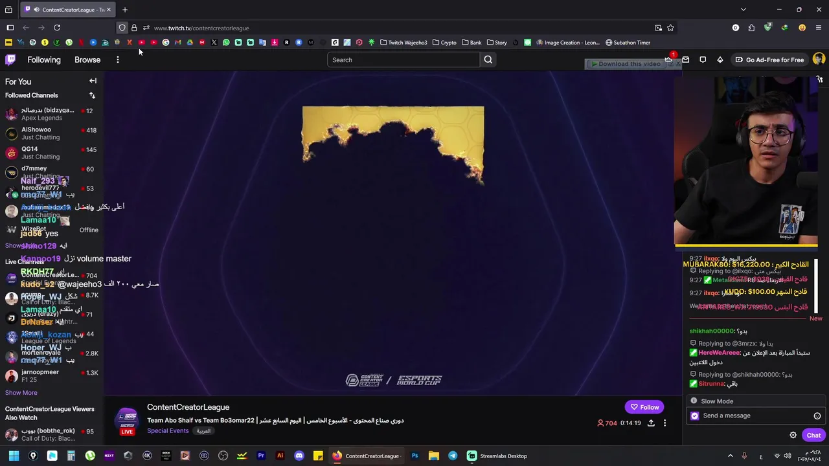Open Twitch Wajeeho3 bookmark folder
Screen dimensions: 829x466
[x=403, y=43]
